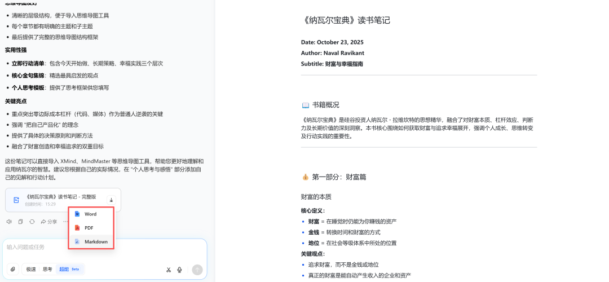
Task: Open the download format dropdown on the file card
Action: click(111, 200)
